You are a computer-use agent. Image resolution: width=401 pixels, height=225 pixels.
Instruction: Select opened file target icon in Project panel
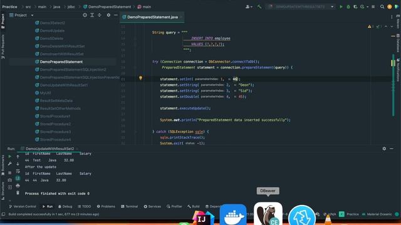click(85, 15)
